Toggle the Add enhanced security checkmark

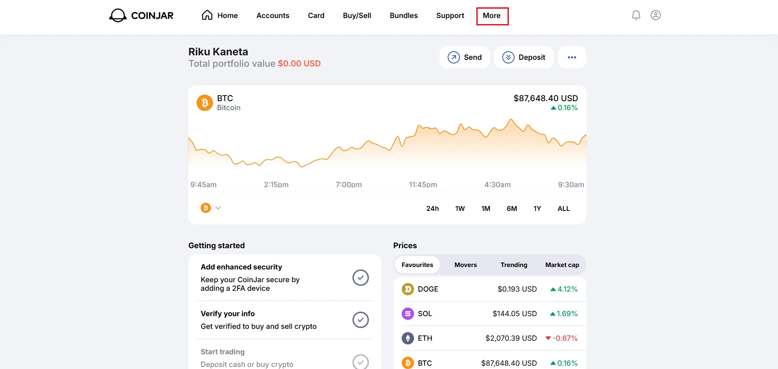(x=361, y=278)
